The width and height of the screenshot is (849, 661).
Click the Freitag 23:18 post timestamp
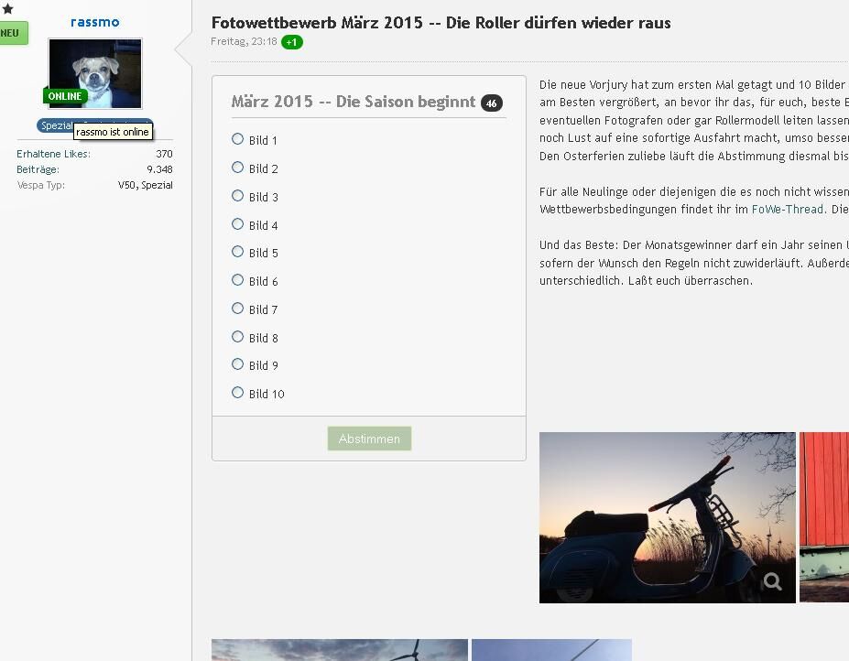pos(244,42)
